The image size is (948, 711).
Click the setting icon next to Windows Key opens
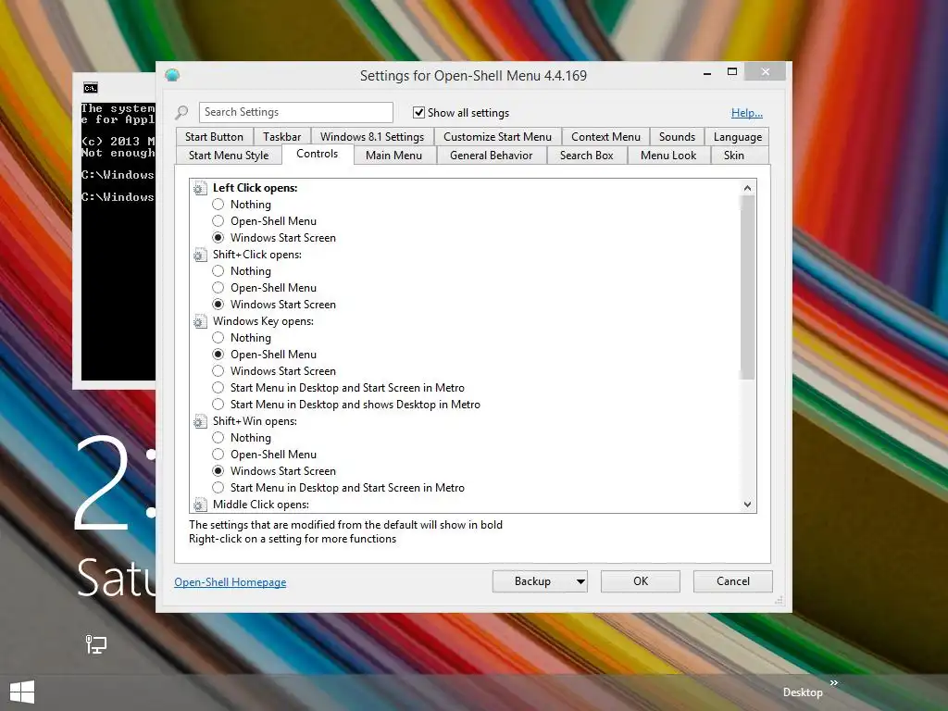pos(200,321)
